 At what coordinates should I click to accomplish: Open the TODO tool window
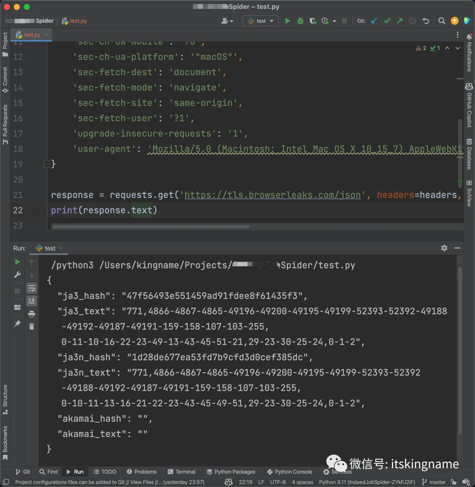(105, 472)
